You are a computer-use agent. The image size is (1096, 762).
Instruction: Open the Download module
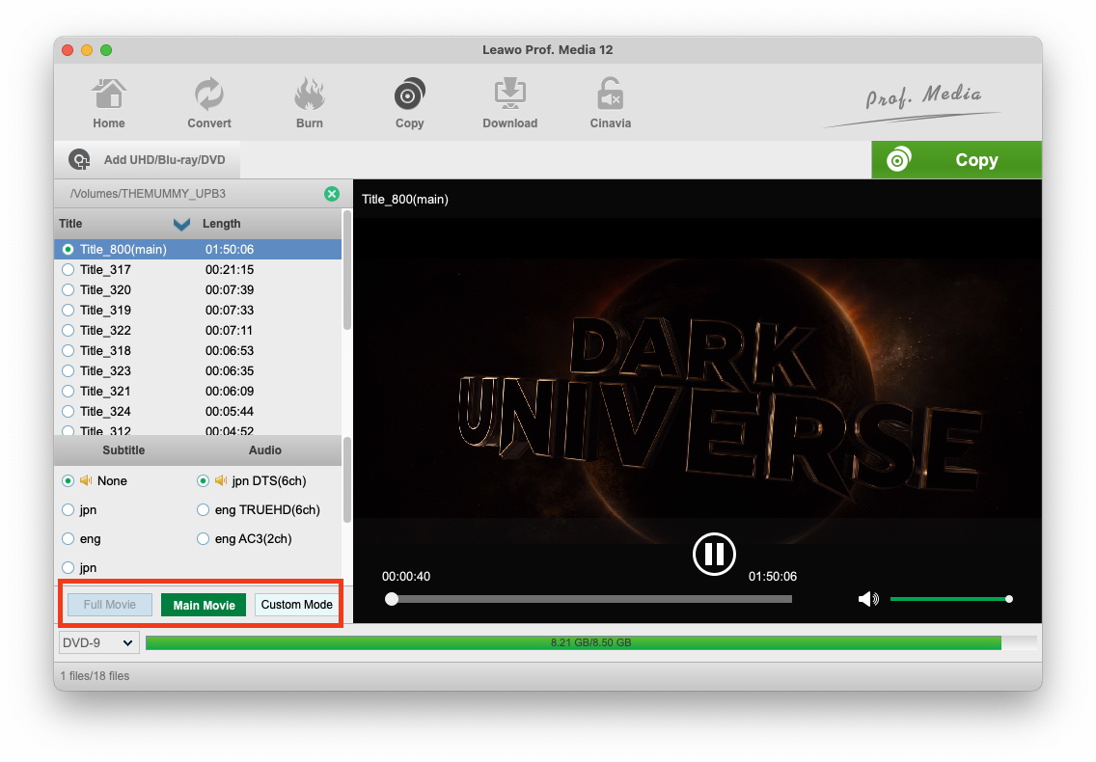(510, 103)
